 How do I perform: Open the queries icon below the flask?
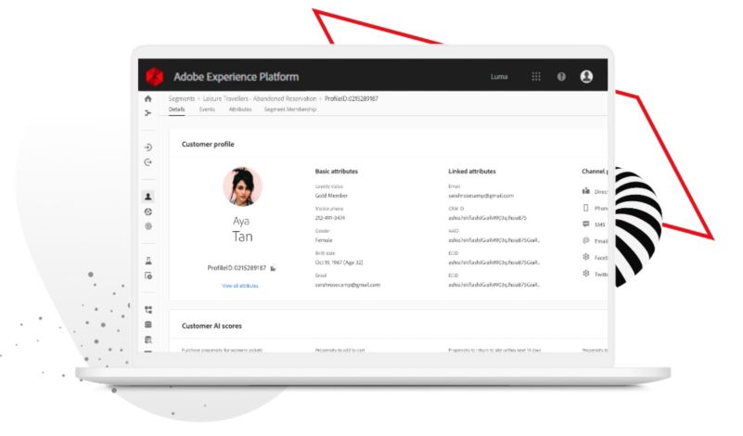pyautogui.click(x=147, y=276)
